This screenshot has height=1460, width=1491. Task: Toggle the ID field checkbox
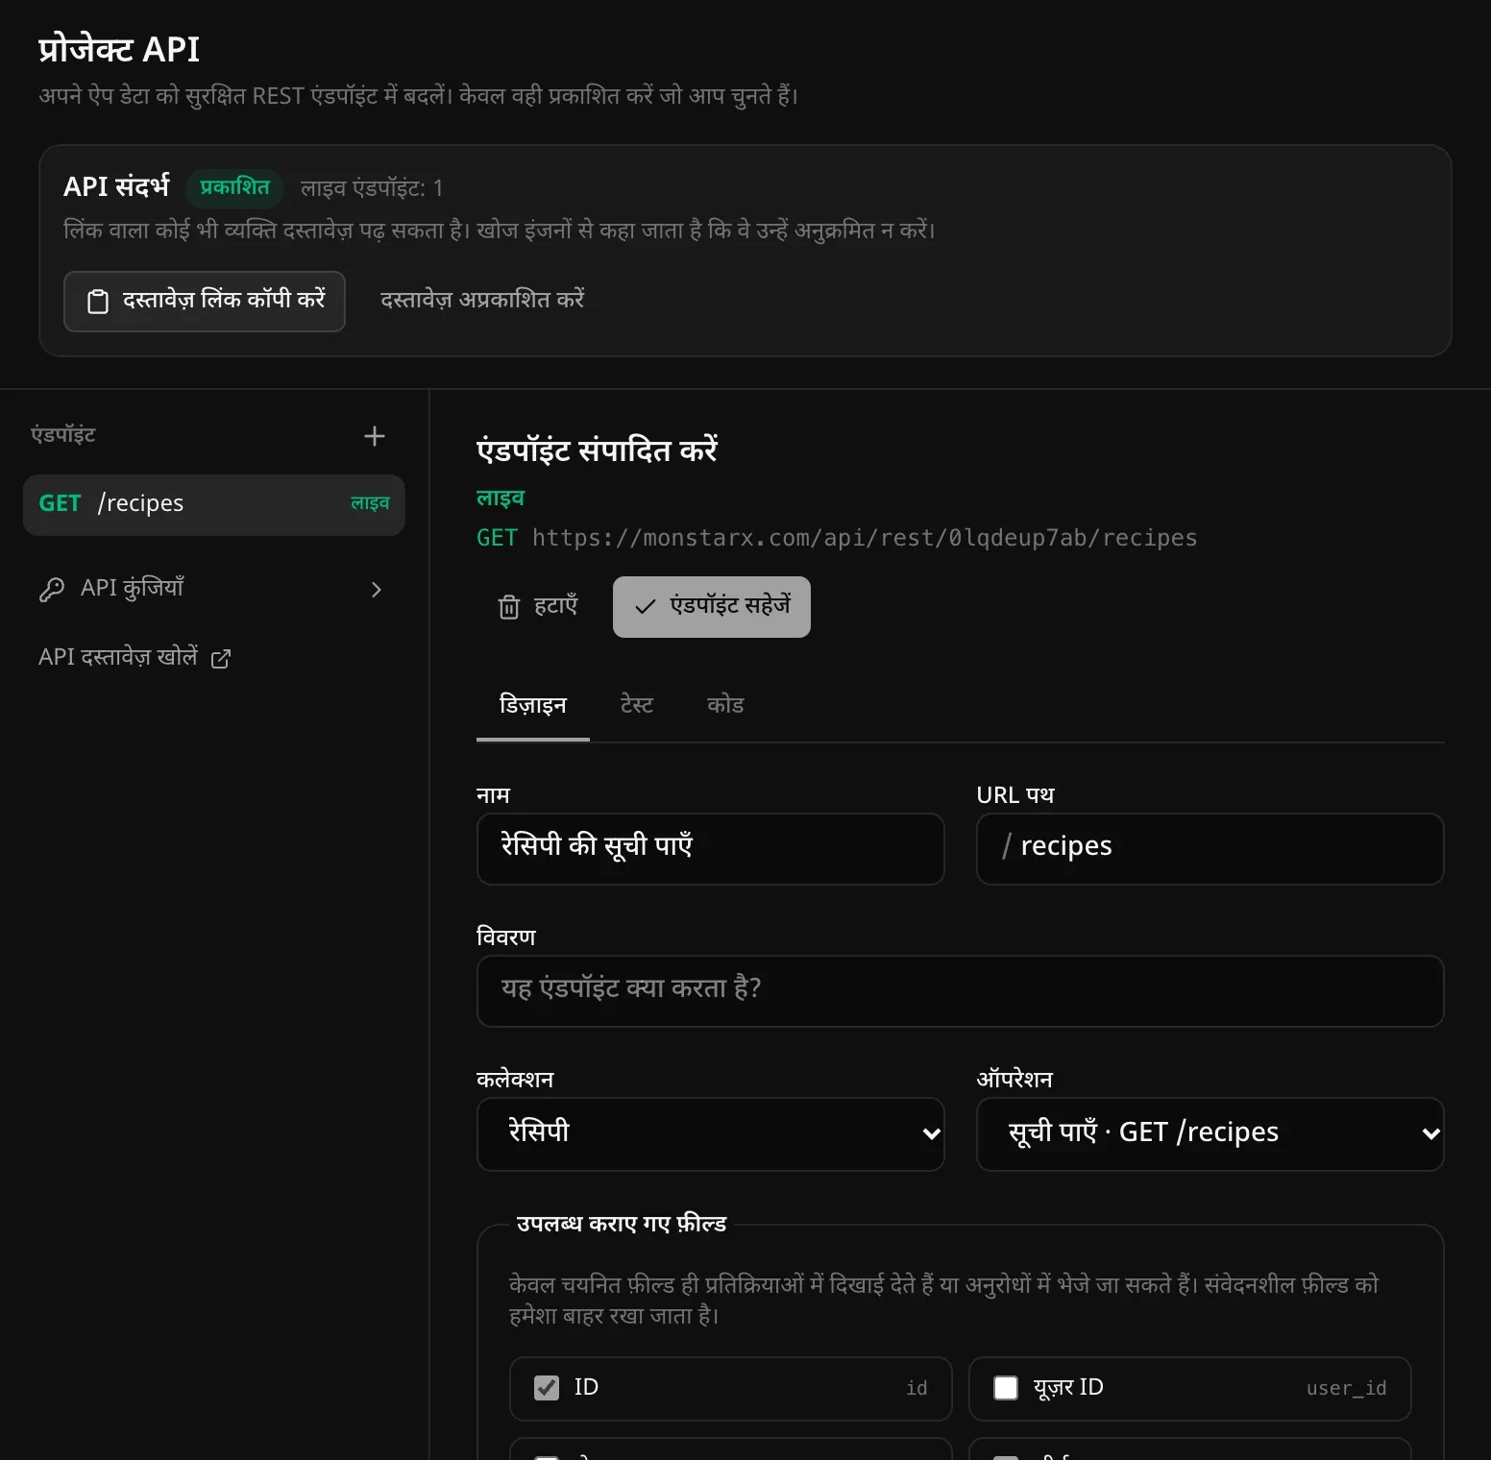547,1388
